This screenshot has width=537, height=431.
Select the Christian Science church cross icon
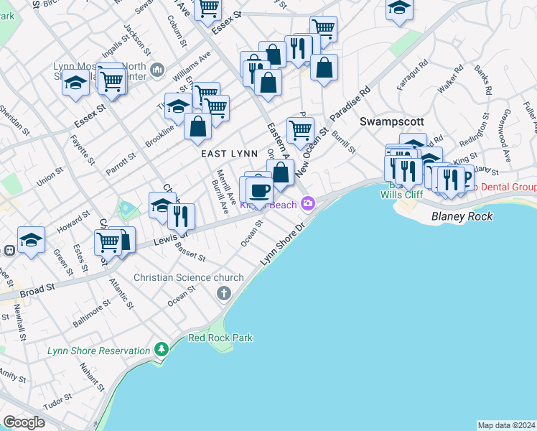point(224,293)
